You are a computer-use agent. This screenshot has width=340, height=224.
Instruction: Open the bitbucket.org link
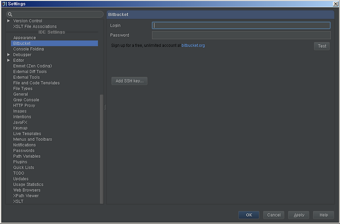pyautogui.click(x=193, y=45)
